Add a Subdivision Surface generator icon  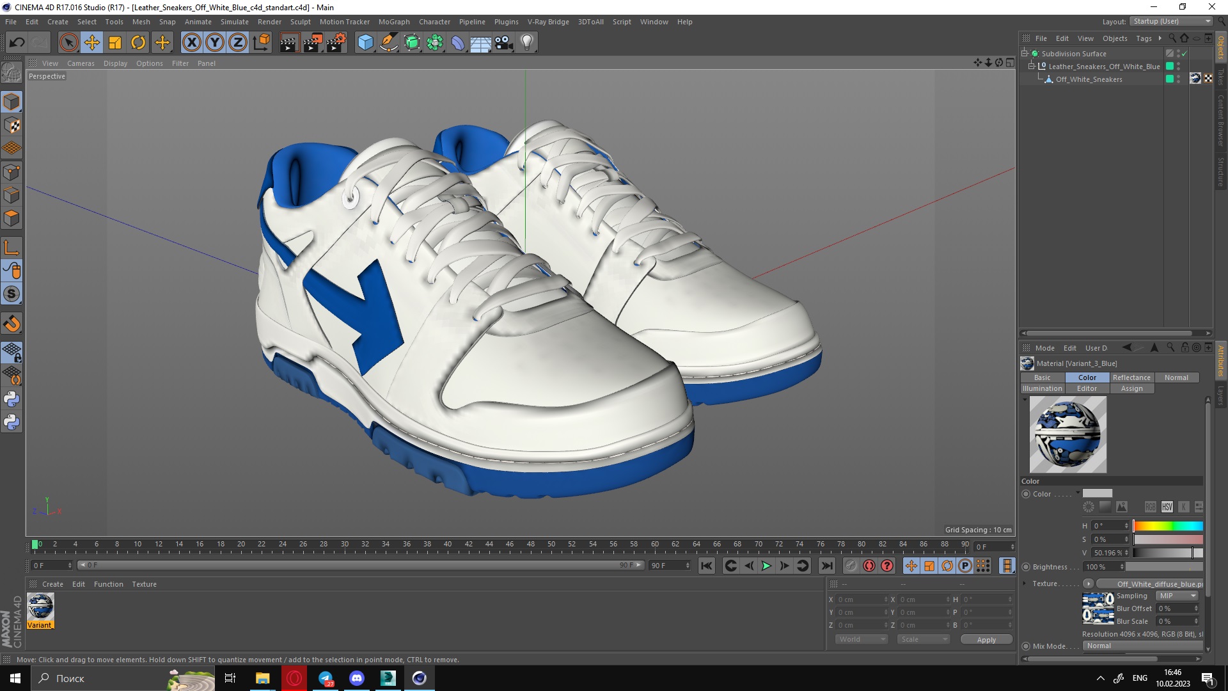[x=412, y=43]
